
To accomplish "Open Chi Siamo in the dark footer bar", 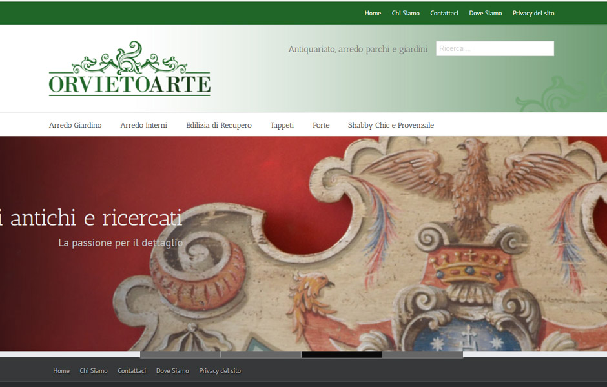I will coord(93,371).
